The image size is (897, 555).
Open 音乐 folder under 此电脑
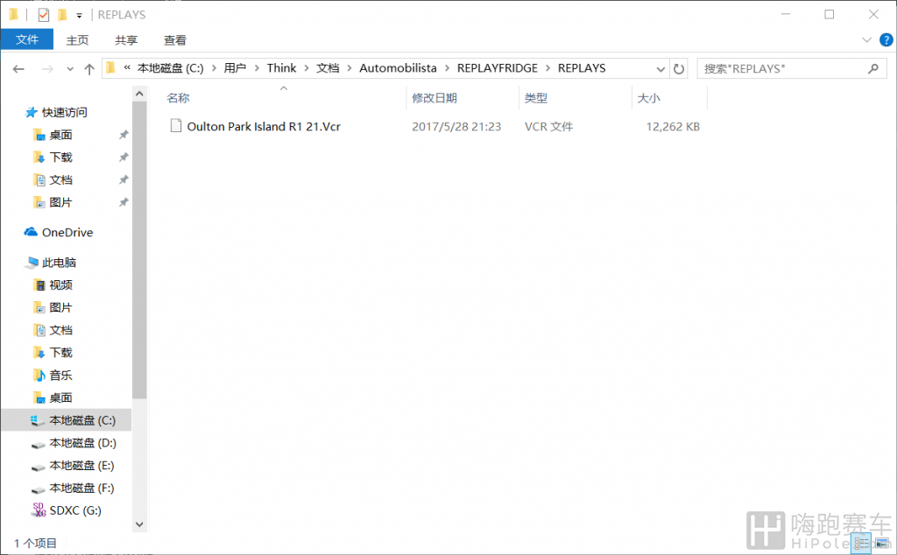(x=60, y=375)
